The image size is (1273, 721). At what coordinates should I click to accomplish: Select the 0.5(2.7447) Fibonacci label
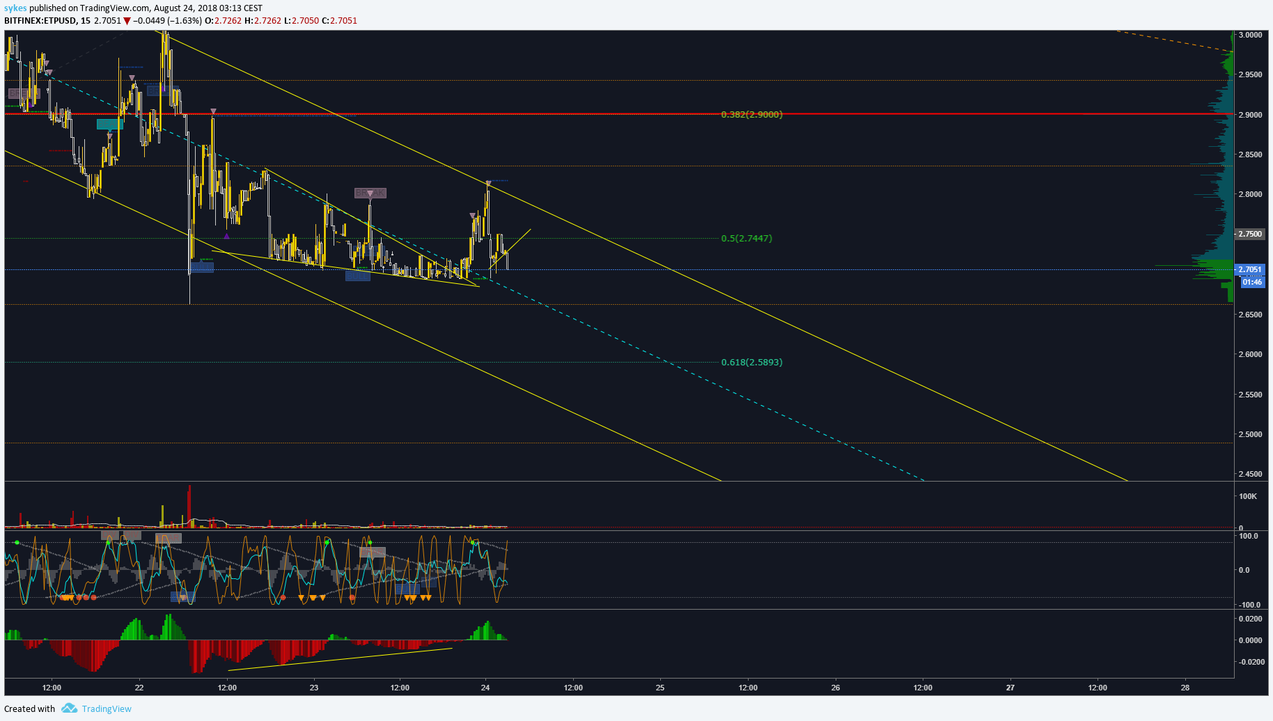click(x=747, y=238)
